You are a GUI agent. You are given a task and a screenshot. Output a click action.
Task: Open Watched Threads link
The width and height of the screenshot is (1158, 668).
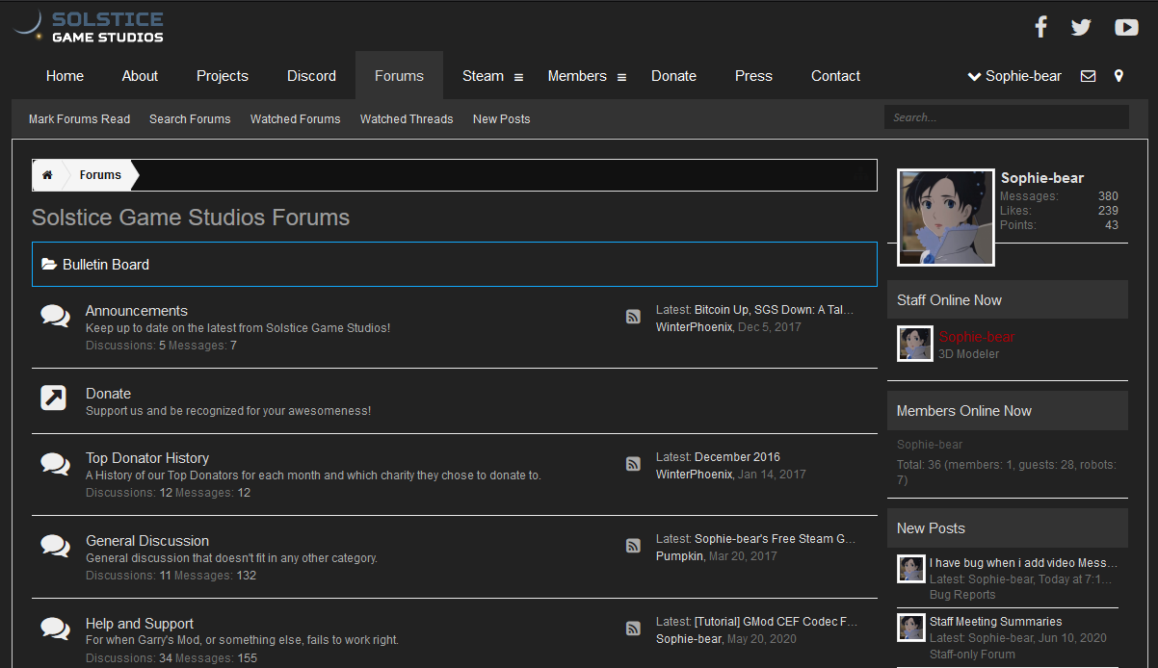click(x=407, y=119)
